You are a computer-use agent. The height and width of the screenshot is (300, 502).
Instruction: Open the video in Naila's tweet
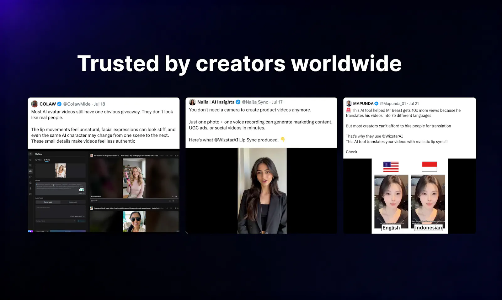click(x=262, y=191)
